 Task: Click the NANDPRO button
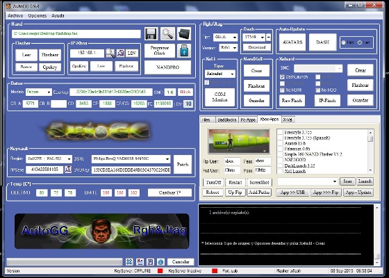point(167,67)
